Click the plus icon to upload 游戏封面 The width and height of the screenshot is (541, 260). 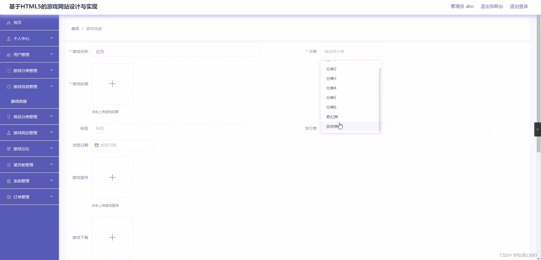coord(112,84)
